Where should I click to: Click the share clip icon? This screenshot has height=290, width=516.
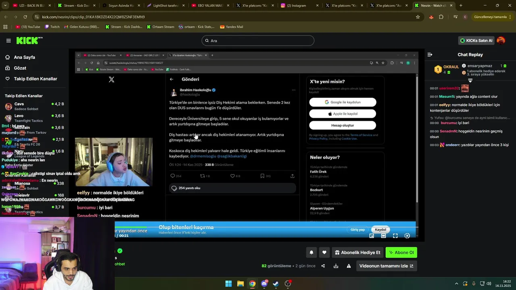pyautogui.click(x=323, y=266)
